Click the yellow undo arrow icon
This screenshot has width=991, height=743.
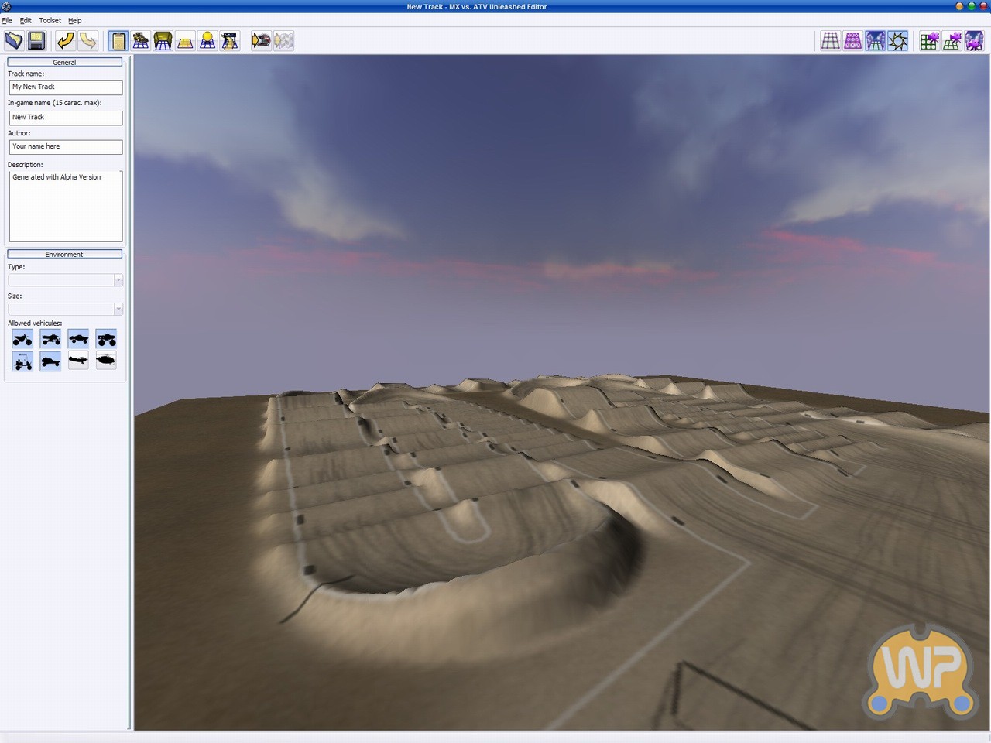click(x=66, y=40)
